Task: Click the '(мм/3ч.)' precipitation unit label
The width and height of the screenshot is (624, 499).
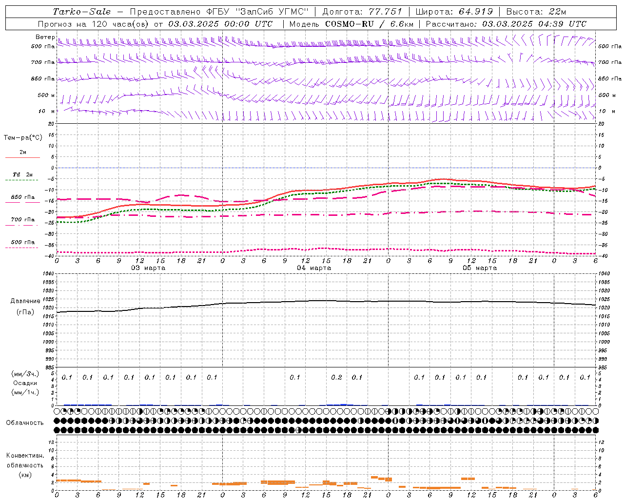Action: pyautogui.click(x=25, y=374)
